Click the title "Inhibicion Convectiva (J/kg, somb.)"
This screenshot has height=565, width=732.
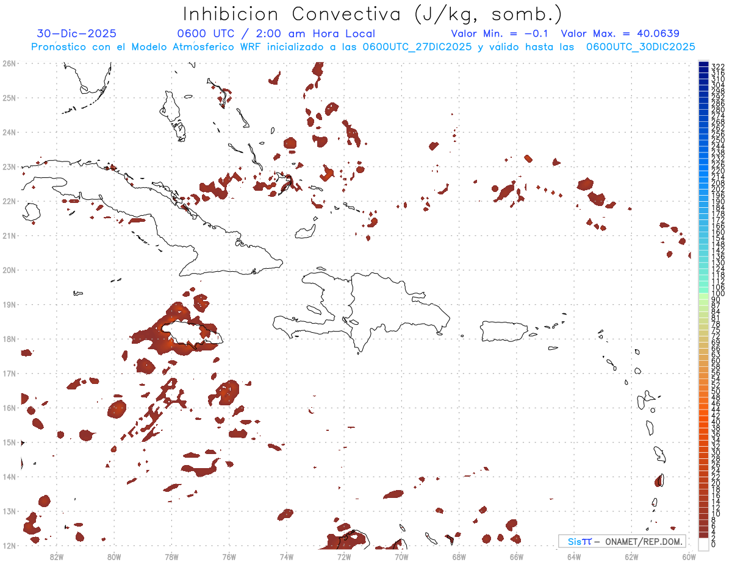click(x=373, y=14)
